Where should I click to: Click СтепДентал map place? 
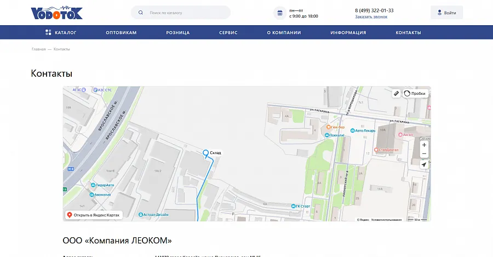point(386,150)
